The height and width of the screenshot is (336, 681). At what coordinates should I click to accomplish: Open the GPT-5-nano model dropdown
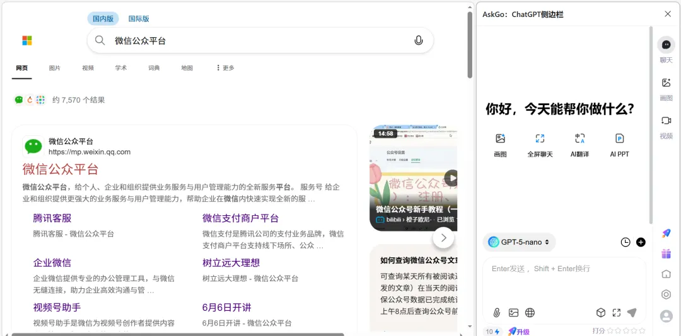(x=519, y=242)
